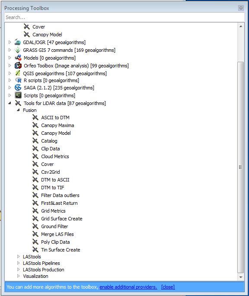The height and width of the screenshot is (296, 249).
Task: Click the Orfeo Toolbox icon
Action: 18,66
